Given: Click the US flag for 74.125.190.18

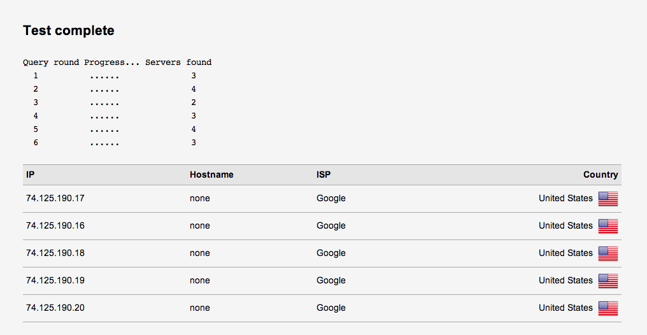Looking at the screenshot, I should click(x=608, y=253).
